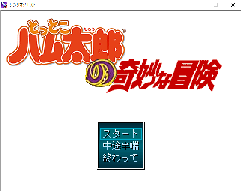The image size is (242, 192).
Task: Choose the 中途半端 menu option
Action: point(121,146)
